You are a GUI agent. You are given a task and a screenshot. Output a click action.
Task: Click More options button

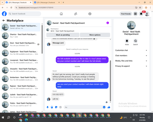coord(95,35)
